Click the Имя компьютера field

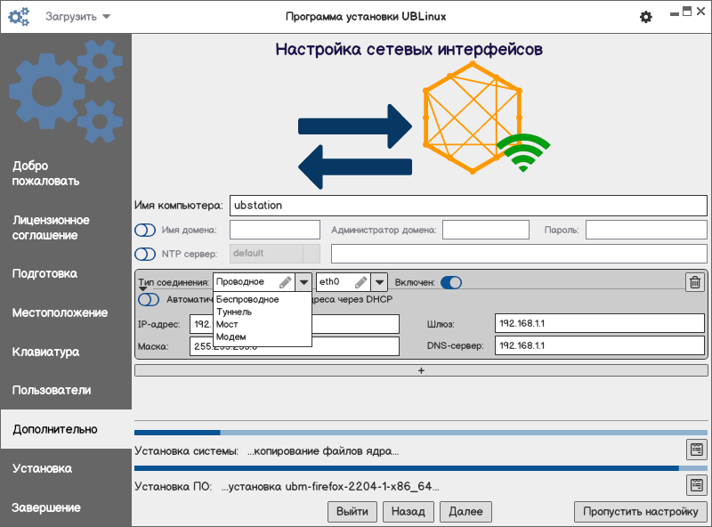coord(468,206)
